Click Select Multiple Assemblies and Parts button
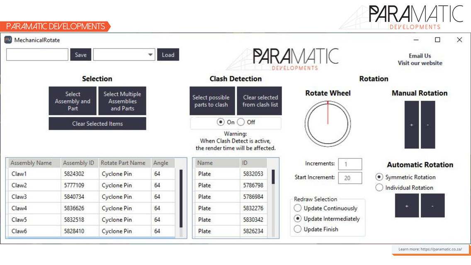The height and width of the screenshot is (265, 471). [x=122, y=101]
